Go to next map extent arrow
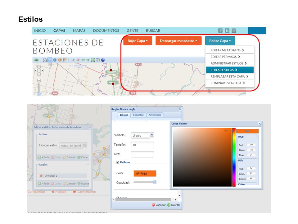298x224 pixels. (x=88, y=60)
